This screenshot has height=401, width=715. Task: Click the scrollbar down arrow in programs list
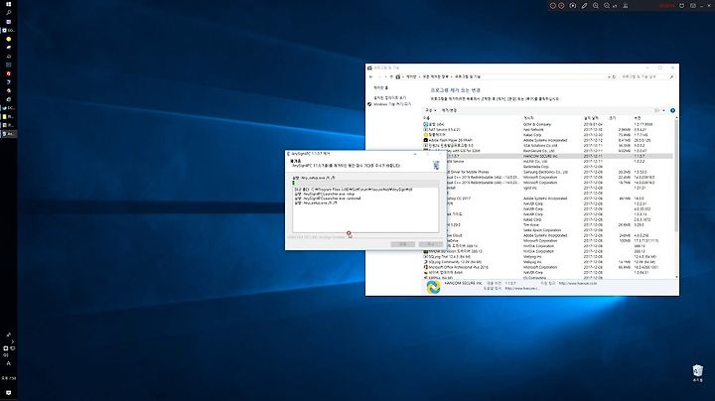pos(676,277)
